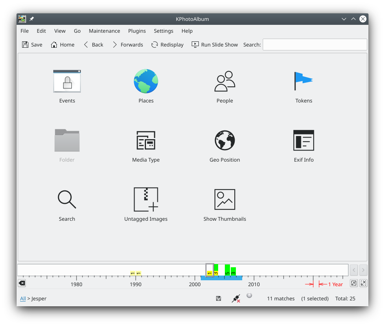The height and width of the screenshot is (326, 385).
Task: Go to Home in the toolbar
Action: [x=63, y=45]
